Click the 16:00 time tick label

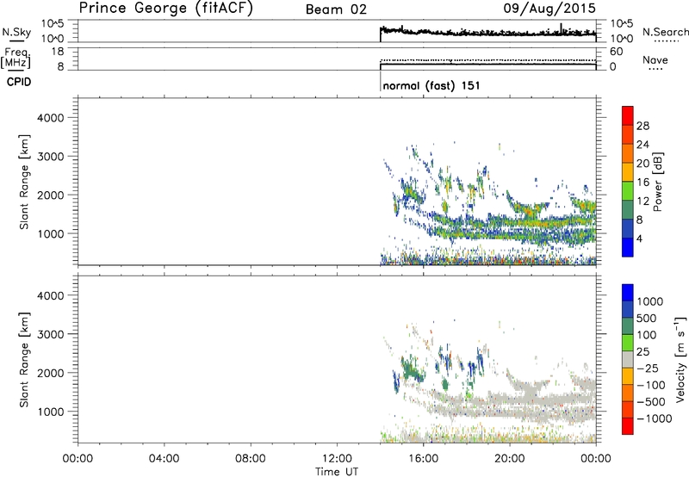coord(423,459)
